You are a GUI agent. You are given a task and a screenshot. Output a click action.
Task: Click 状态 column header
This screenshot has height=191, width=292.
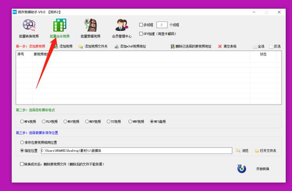[263, 54]
